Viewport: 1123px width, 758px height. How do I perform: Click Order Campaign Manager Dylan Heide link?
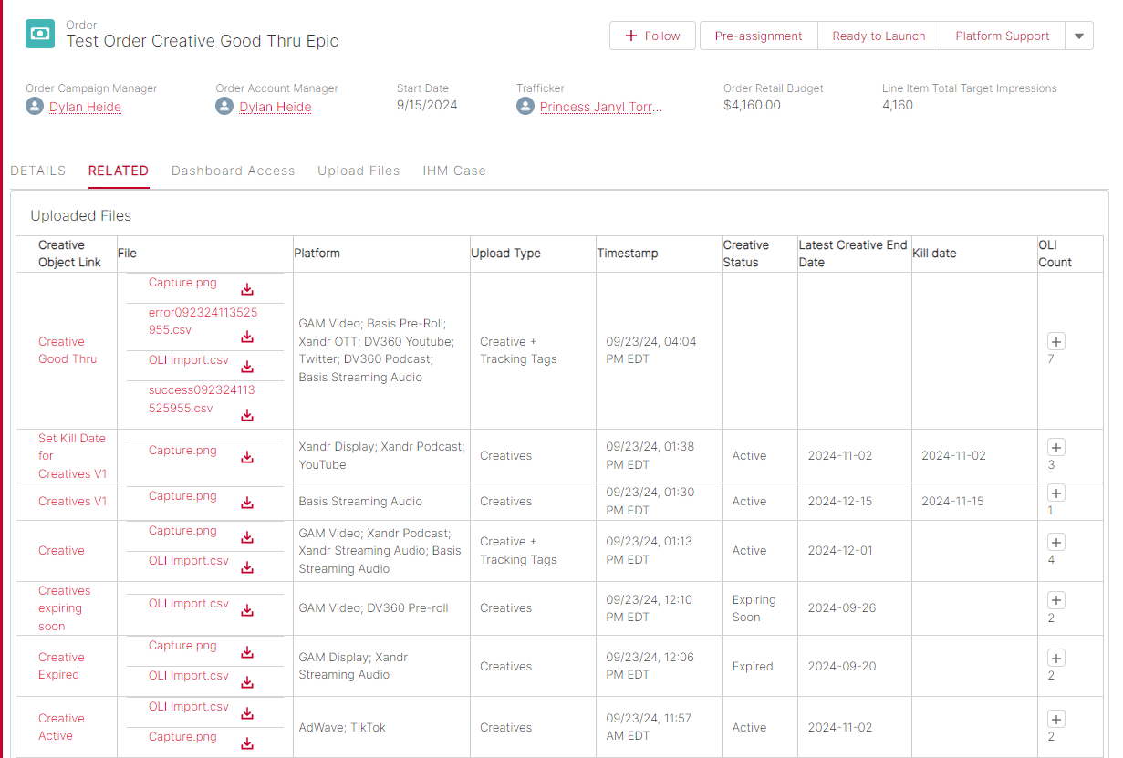coord(85,107)
